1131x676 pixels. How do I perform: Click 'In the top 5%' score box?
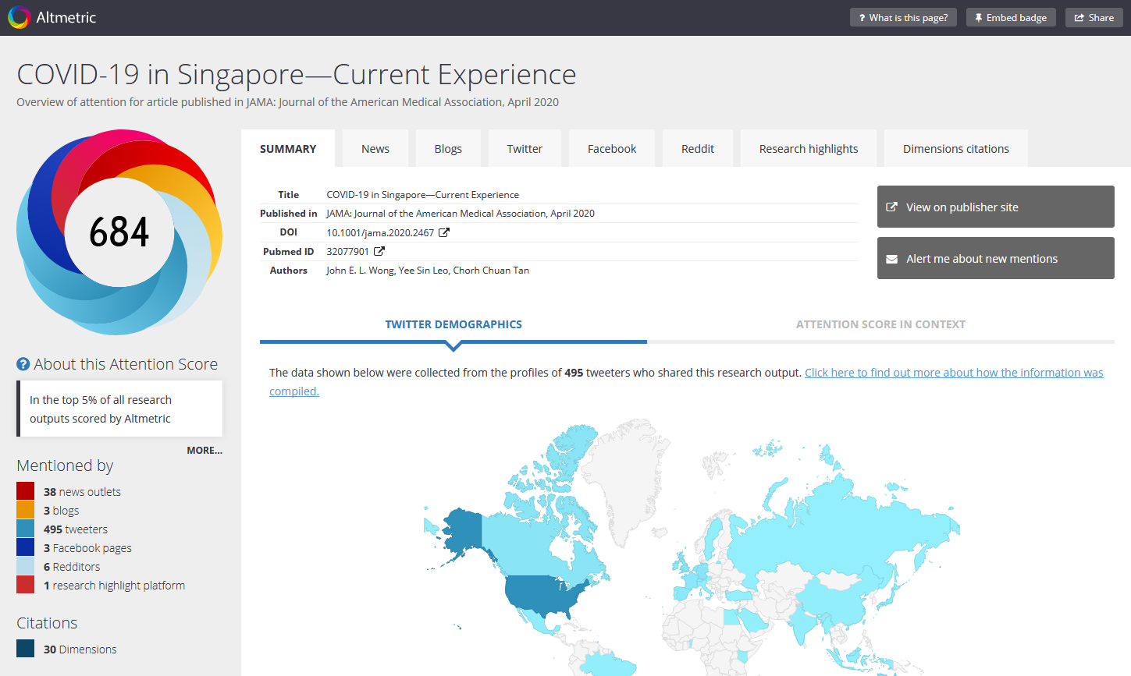(x=119, y=409)
